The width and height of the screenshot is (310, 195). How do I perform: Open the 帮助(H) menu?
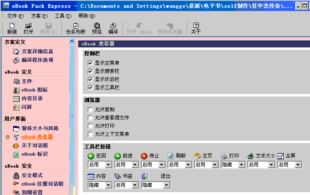coord(87,16)
